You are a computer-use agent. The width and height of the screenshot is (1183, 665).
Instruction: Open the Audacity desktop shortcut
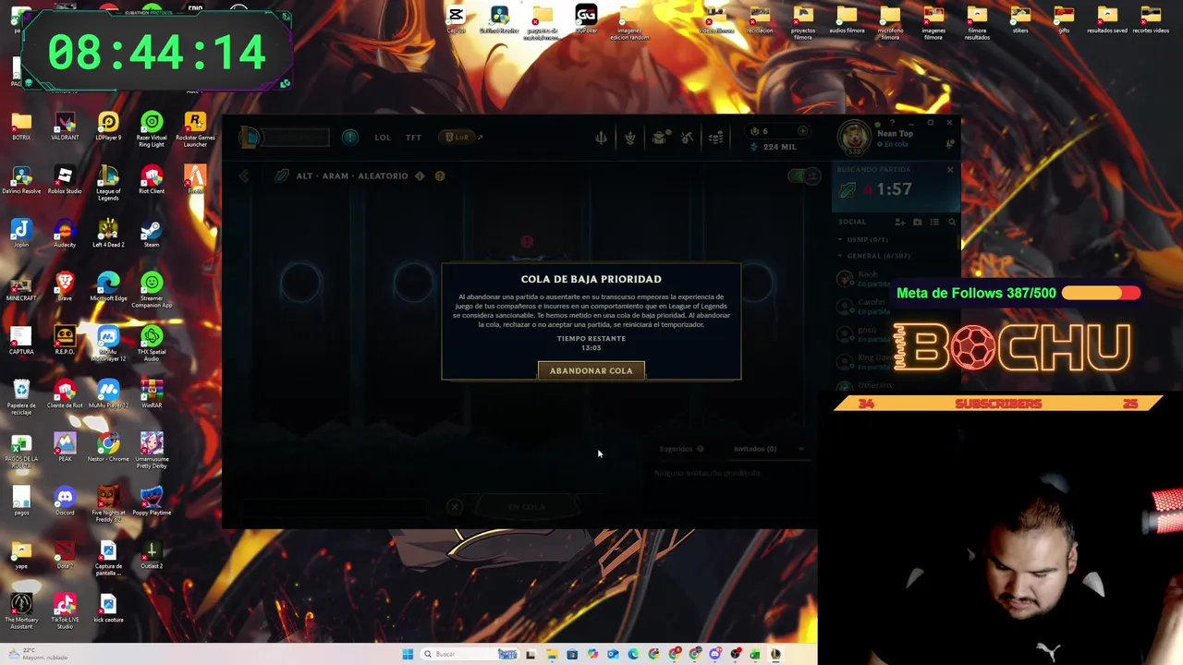65,235
